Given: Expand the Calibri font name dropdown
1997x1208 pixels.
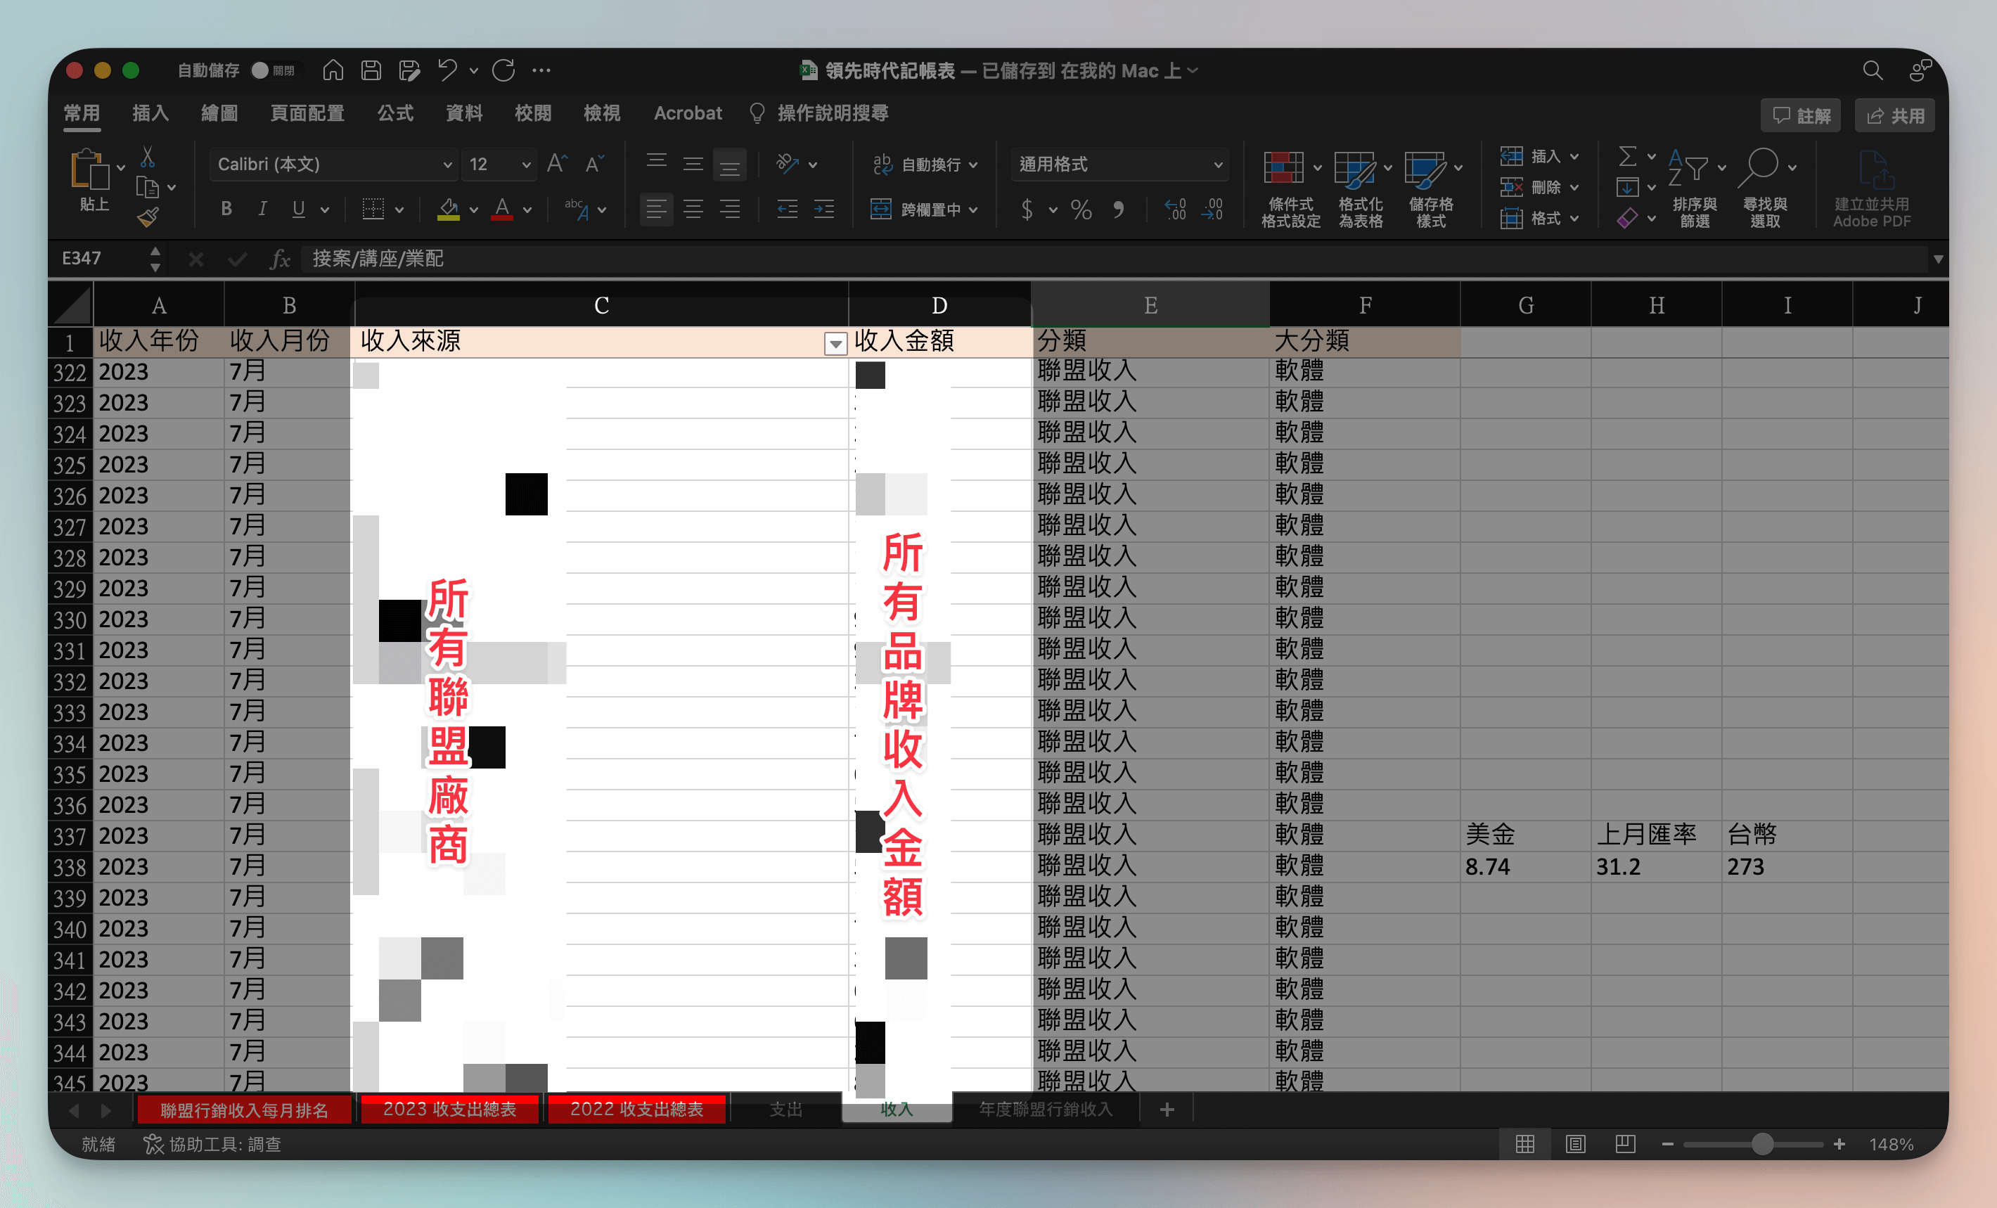Looking at the screenshot, I should pyautogui.click(x=447, y=165).
